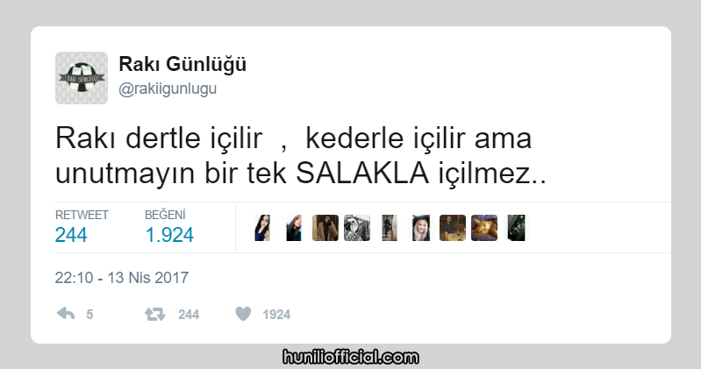
Task: Select the tweet text about rakı
Action: point(300,155)
